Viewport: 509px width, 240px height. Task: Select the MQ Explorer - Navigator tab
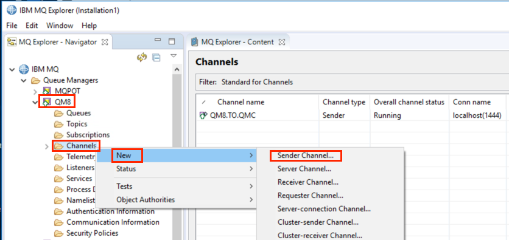coord(58,42)
